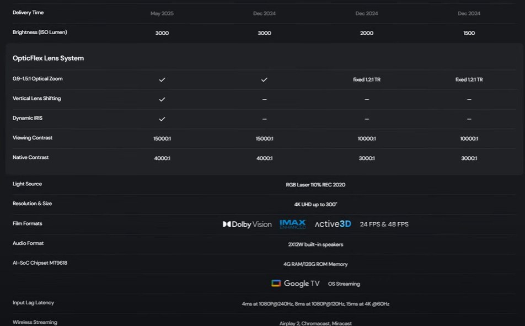Screen dimensions: 525x326
Task: Click the May 2025 delivery time
Action: pos(162,13)
